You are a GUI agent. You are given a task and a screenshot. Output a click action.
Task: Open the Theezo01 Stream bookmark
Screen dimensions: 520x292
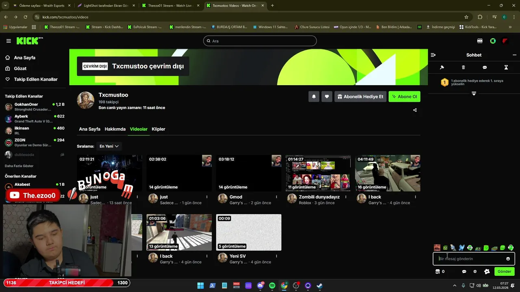point(61,27)
